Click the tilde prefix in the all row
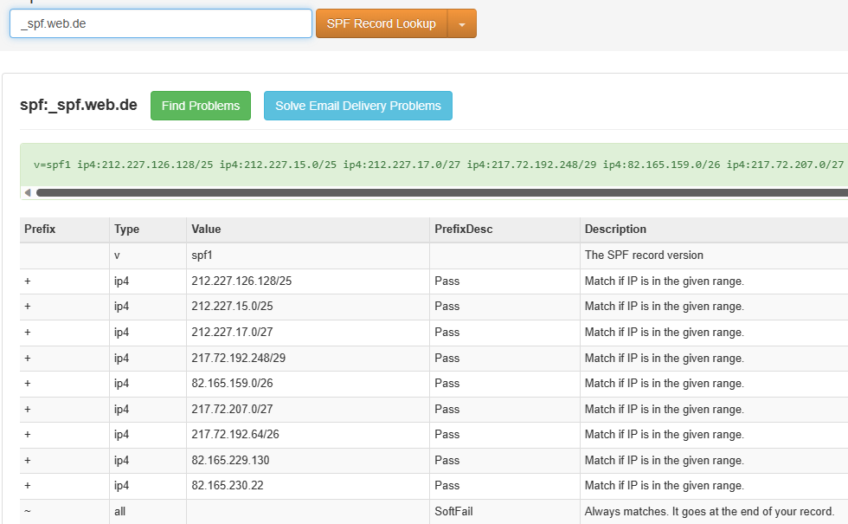 27,512
